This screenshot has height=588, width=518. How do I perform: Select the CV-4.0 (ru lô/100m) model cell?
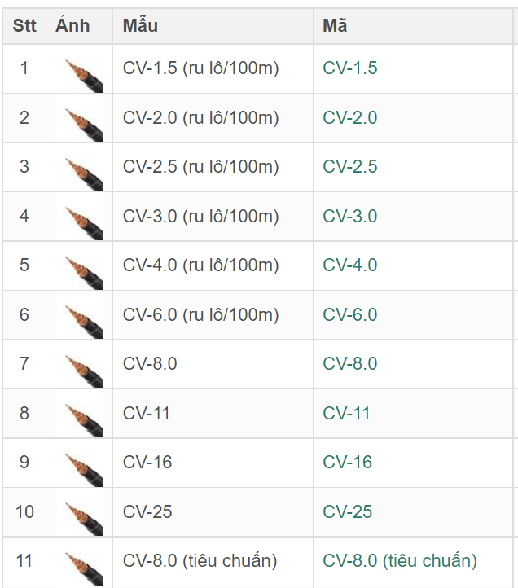pyautogui.click(x=200, y=265)
